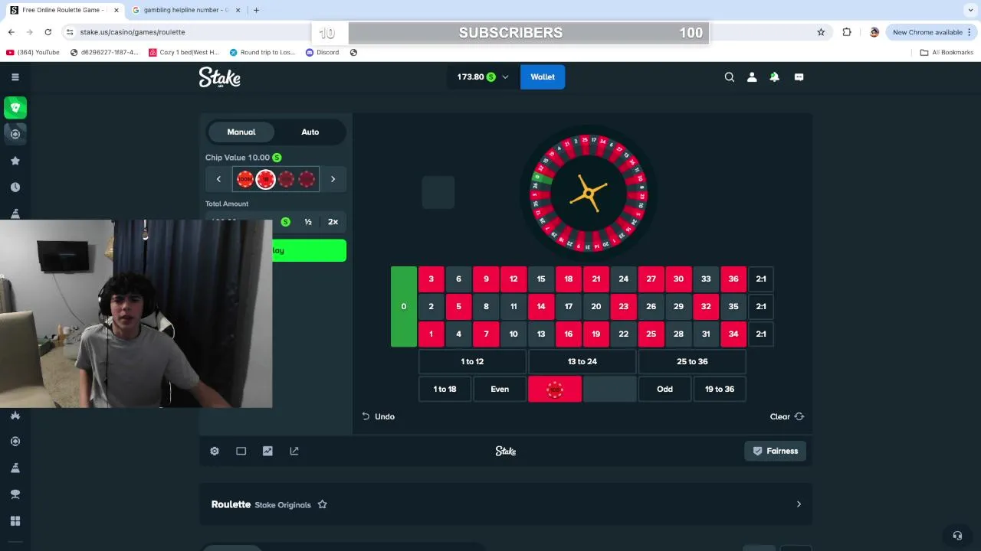Bet on Even
The height and width of the screenshot is (551, 981).
tap(500, 389)
